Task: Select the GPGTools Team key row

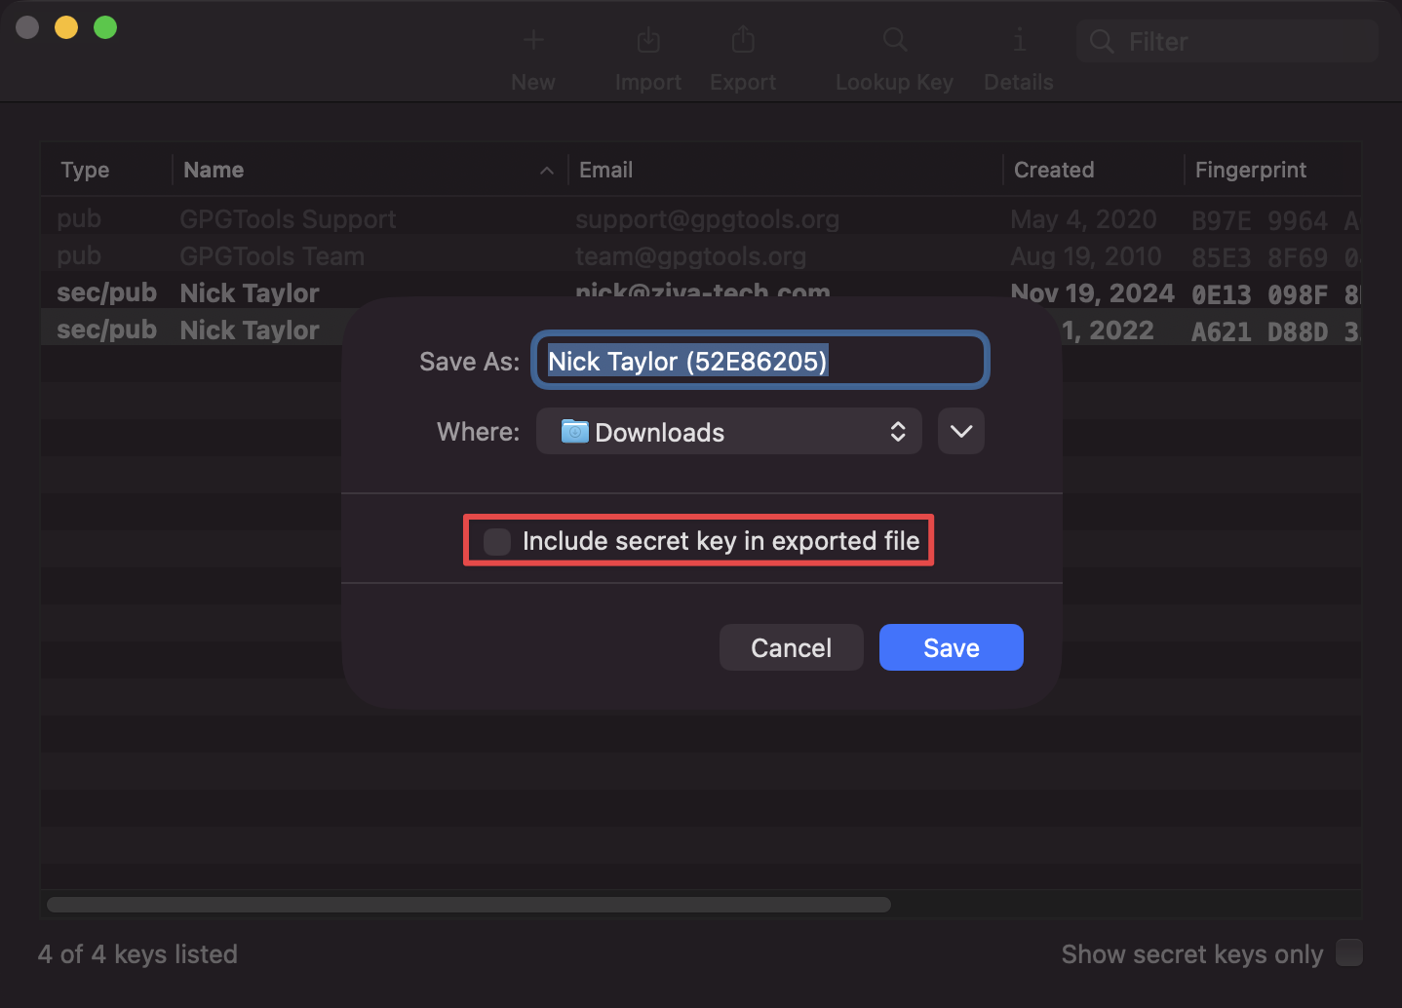Action: [701, 256]
